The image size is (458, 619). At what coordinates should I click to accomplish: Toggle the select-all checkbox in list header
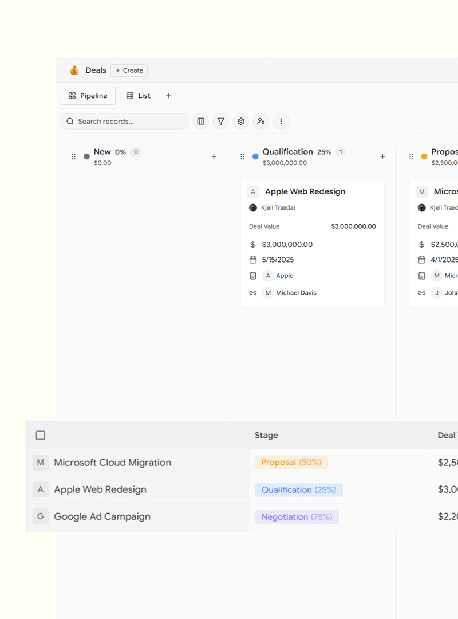tap(41, 436)
